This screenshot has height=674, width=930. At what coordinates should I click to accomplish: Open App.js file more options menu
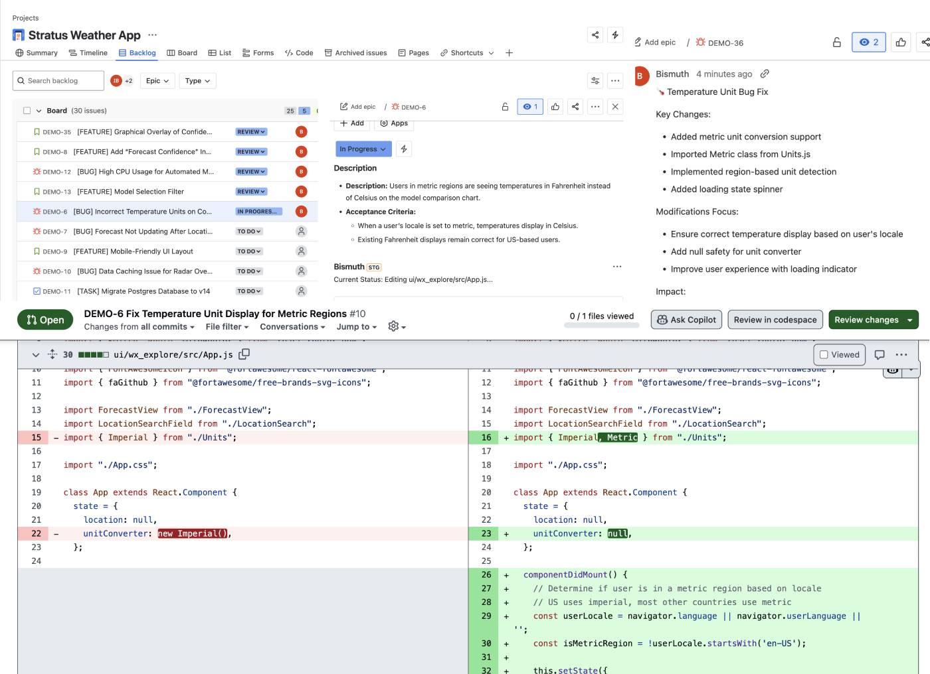click(901, 355)
